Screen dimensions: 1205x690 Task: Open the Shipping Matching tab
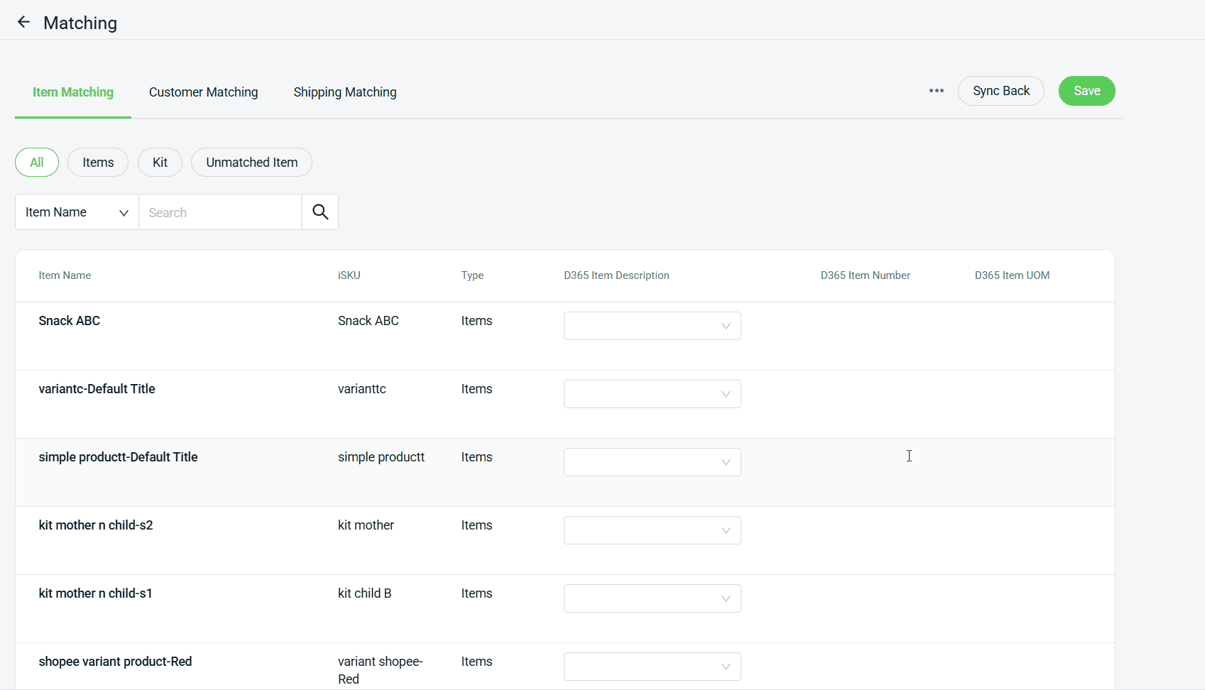click(x=344, y=92)
